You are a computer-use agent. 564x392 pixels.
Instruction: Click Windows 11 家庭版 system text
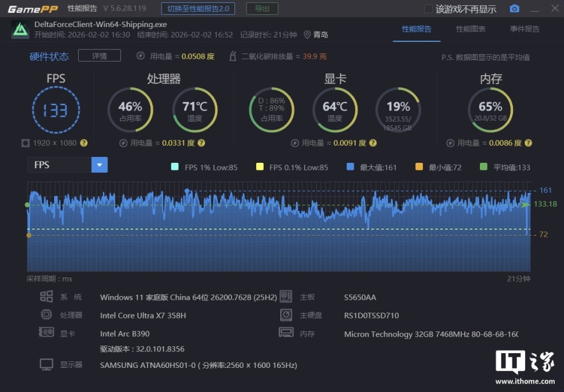[189, 297]
